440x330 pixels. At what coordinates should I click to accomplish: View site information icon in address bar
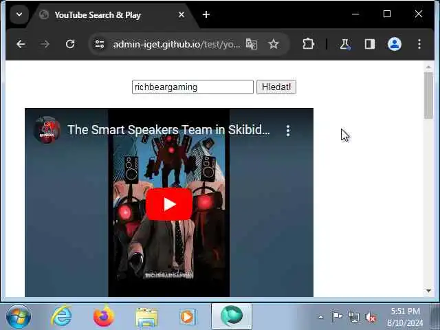click(99, 44)
